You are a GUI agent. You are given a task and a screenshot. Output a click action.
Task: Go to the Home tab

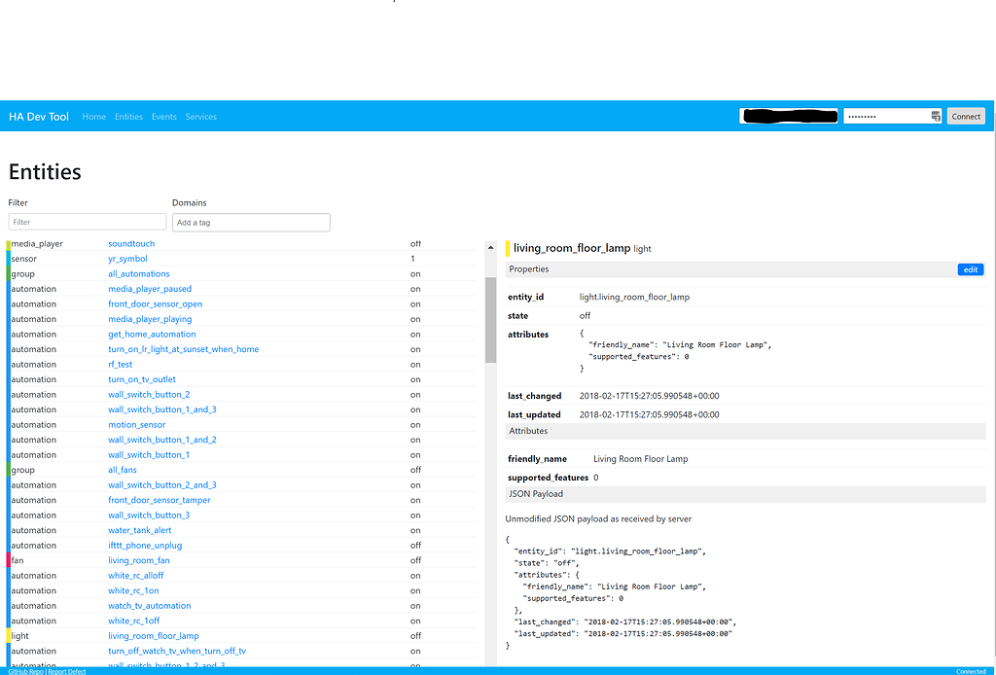click(93, 116)
